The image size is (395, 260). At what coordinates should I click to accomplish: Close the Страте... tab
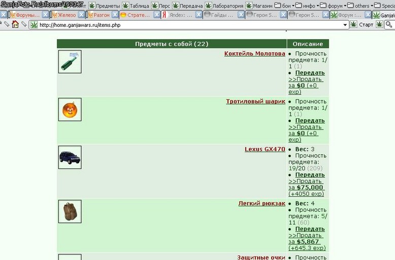click(x=157, y=15)
